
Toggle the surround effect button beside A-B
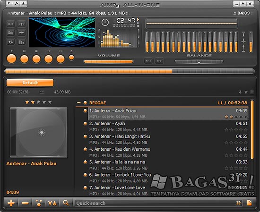tap(22, 24)
